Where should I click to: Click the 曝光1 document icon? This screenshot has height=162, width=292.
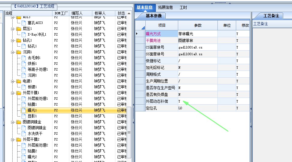[x=24, y=110]
